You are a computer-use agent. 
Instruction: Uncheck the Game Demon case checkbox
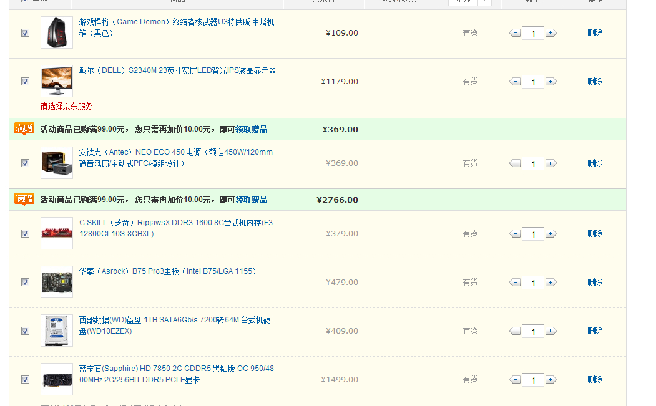pyautogui.click(x=26, y=33)
